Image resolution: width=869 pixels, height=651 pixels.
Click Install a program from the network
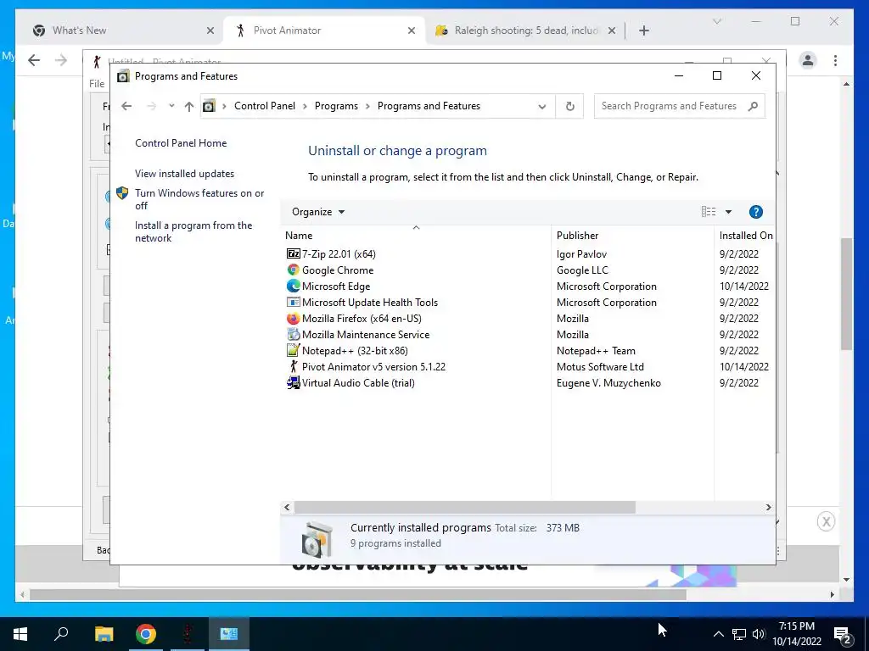193,231
